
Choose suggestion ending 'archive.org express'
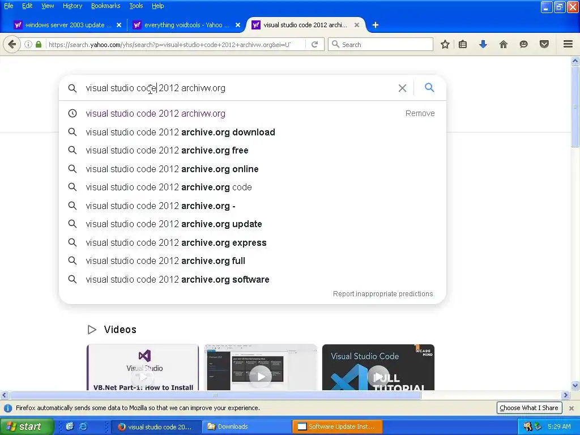(253, 242)
